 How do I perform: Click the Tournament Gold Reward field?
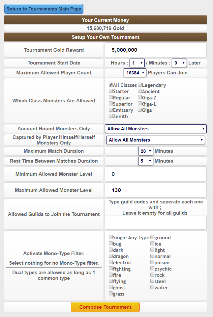click(x=156, y=50)
